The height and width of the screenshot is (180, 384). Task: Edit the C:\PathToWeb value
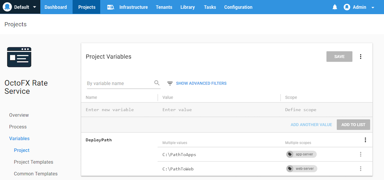(x=178, y=169)
